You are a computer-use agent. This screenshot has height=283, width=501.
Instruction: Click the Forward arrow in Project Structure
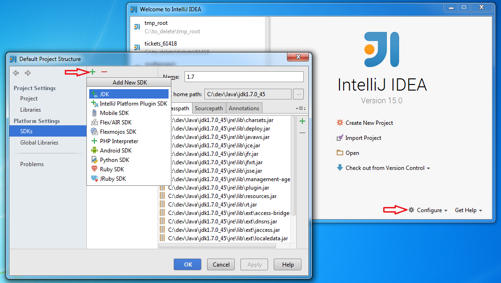(28, 73)
